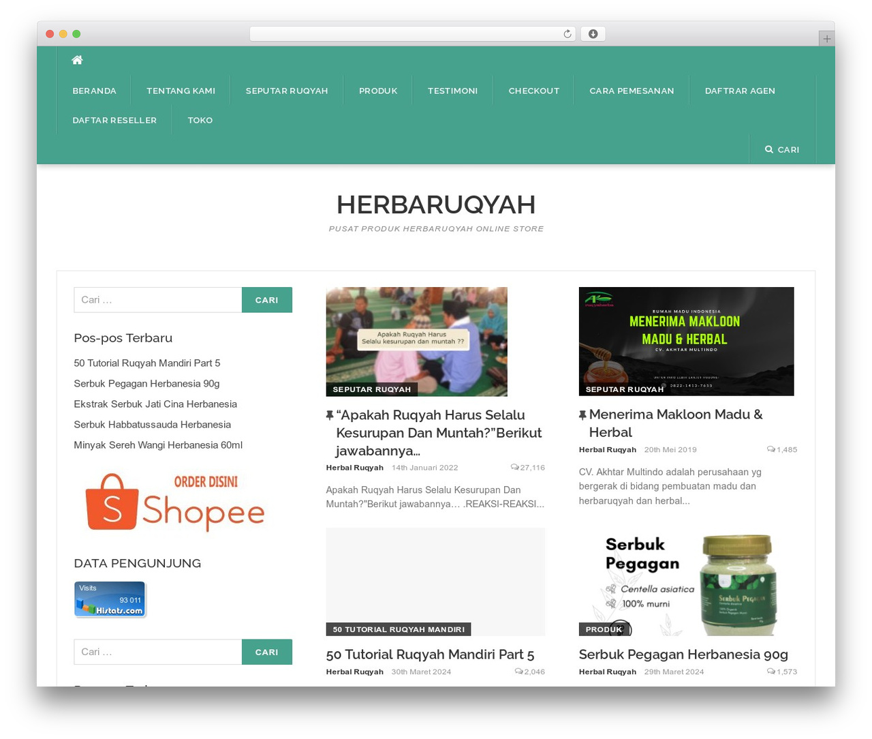The width and height of the screenshot is (872, 739).
Task: Click the browser download icon button
Action: click(593, 34)
